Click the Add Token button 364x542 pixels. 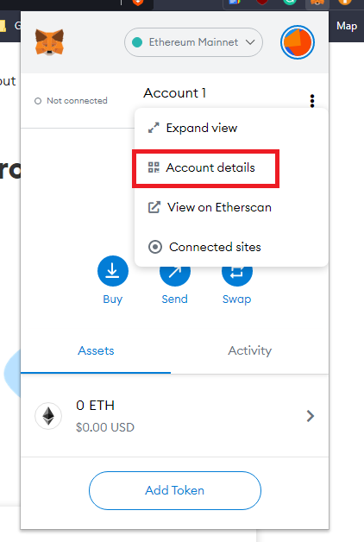coord(175,490)
